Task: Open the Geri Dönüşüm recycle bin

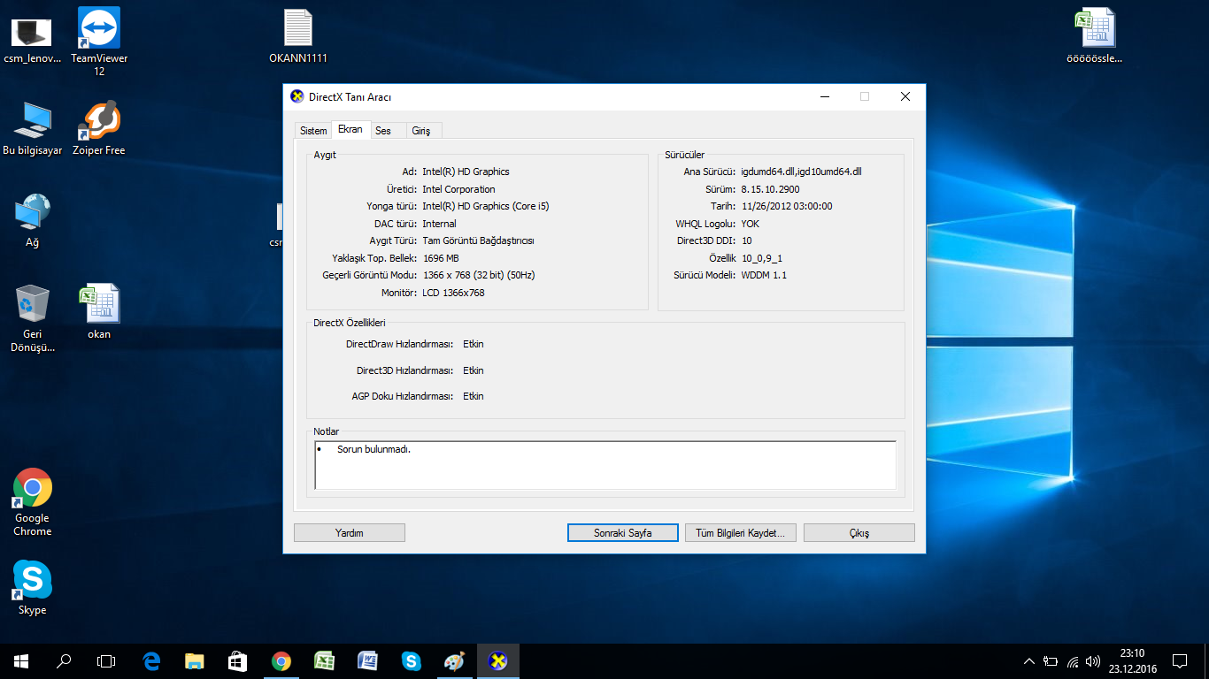Action: pos(33,318)
